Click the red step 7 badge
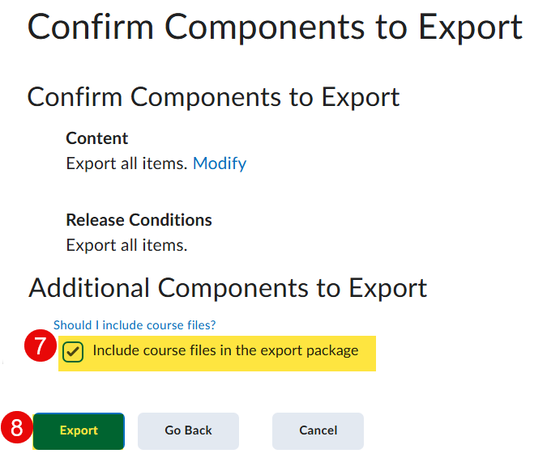The width and height of the screenshot is (547, 462). click(40, 348)
